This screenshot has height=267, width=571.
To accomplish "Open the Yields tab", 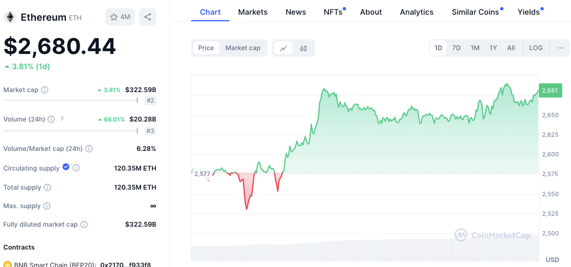I will 529,12.
